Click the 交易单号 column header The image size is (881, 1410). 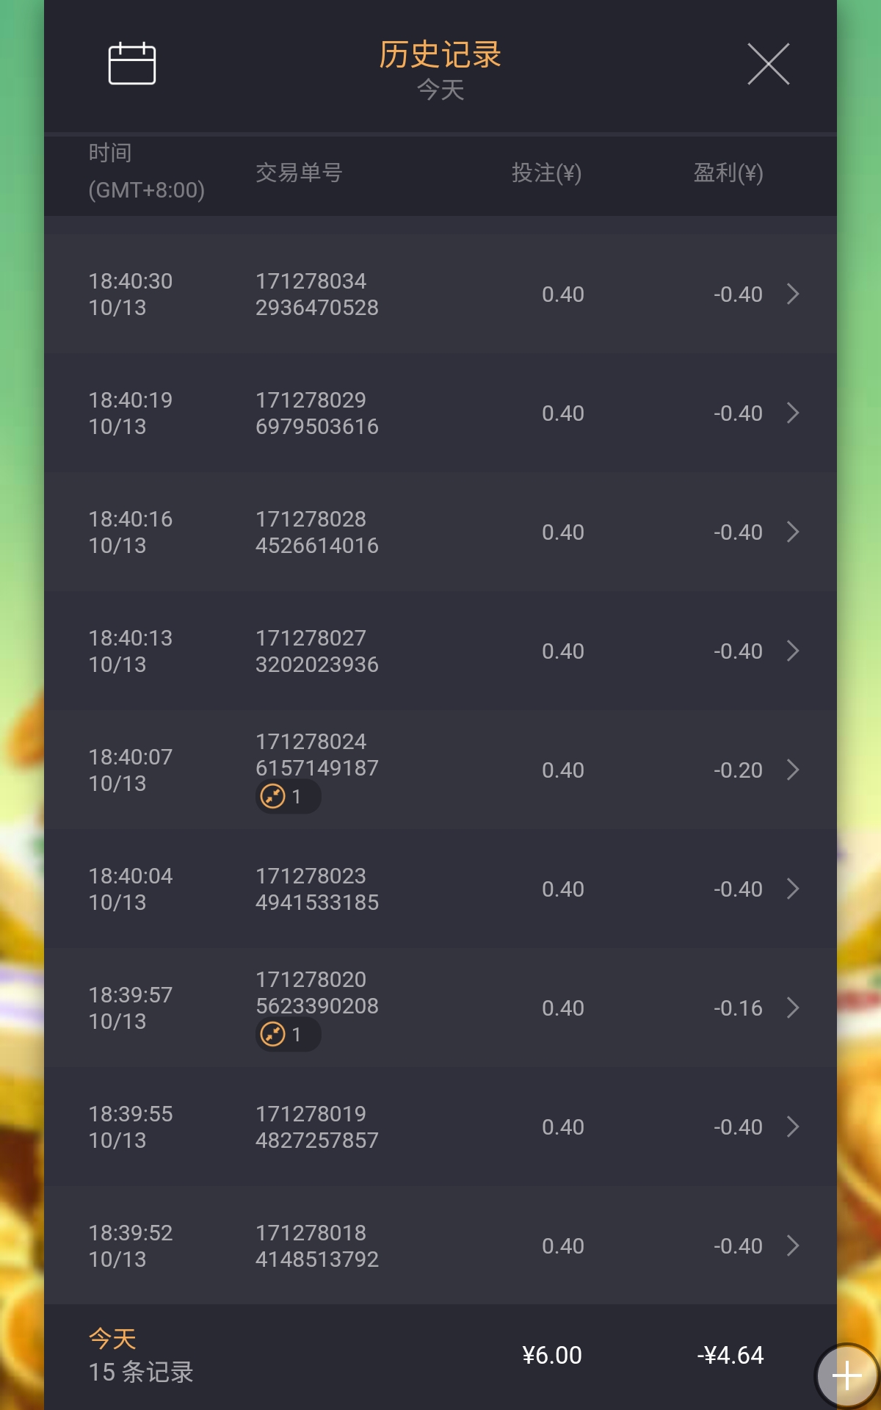click(x=299, y=173)
